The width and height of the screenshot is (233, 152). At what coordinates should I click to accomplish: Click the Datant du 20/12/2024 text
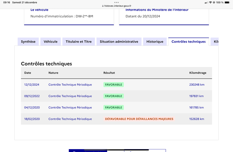143,16
